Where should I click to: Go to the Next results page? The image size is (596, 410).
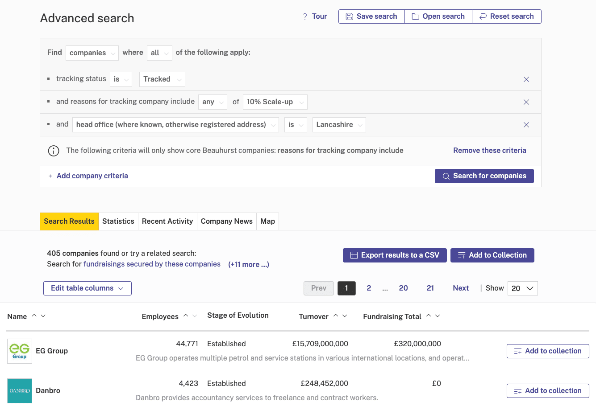(461, 288)
